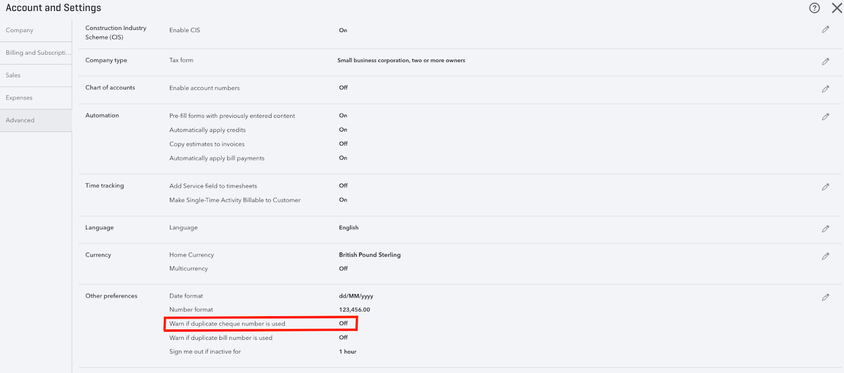844x373 pixels.
Task: Open Automation section edit pencil
Action: pyautogui.click(x=826, y=117)
